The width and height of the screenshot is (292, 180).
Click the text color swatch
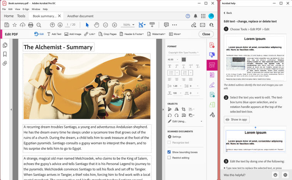(x=184, y=59)
